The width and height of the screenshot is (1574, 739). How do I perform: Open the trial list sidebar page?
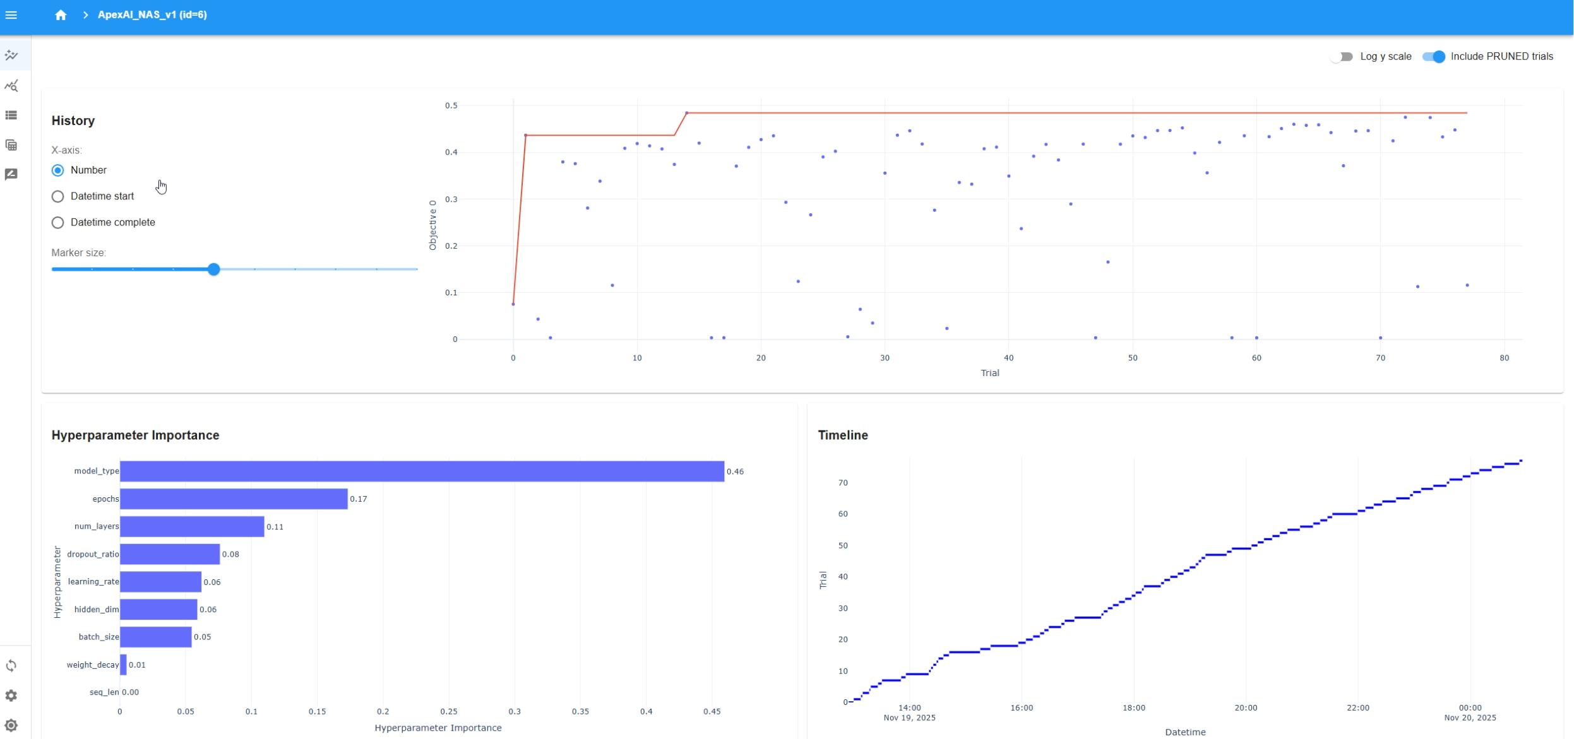click(11, 115)
